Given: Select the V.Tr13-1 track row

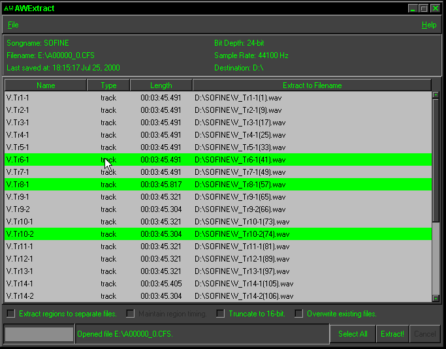Looking at the screenshot, I should (218, 271).
